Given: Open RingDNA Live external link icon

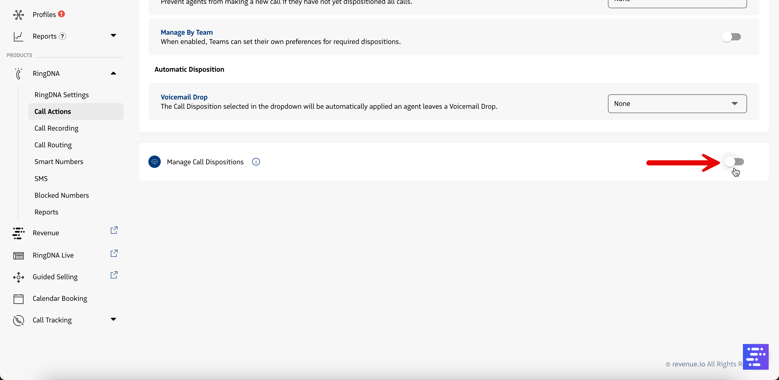Looking at the screenshot, I should point(114,254).
